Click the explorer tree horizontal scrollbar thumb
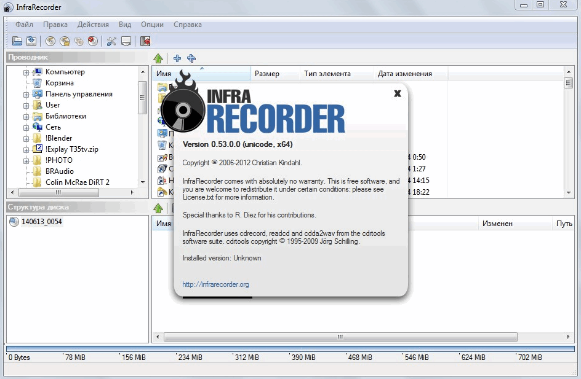The height and width of the screenshot is (379, 581). coord(58,192)
